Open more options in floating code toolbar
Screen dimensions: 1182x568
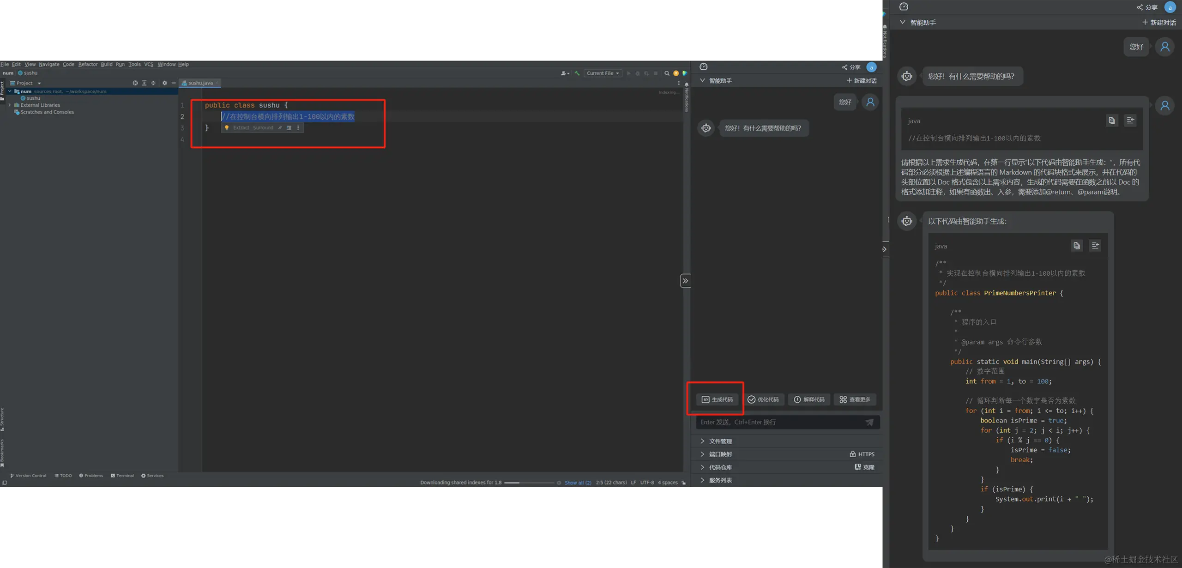(298, 128)
